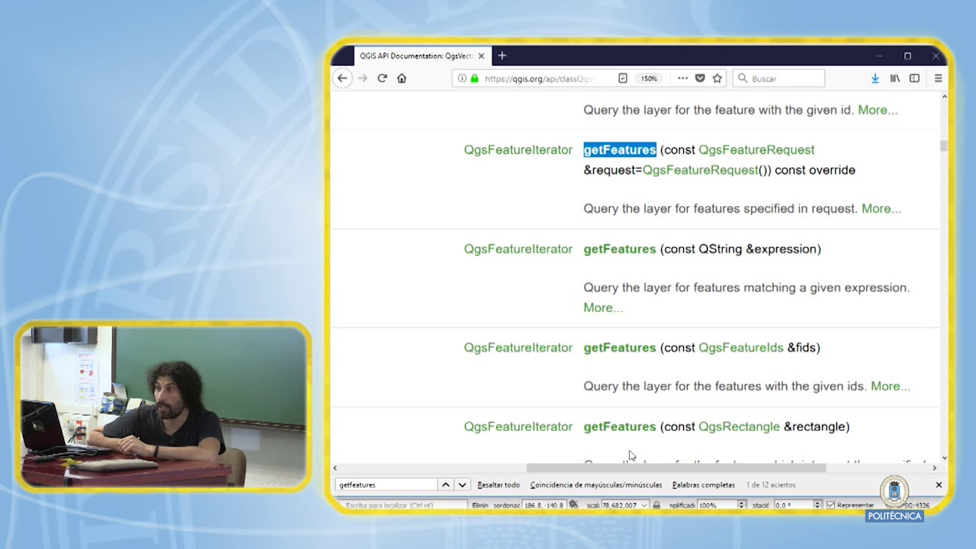Open the page actions three-dot menu
Viewport: 976px width, 549px height.
coord(682,79)
